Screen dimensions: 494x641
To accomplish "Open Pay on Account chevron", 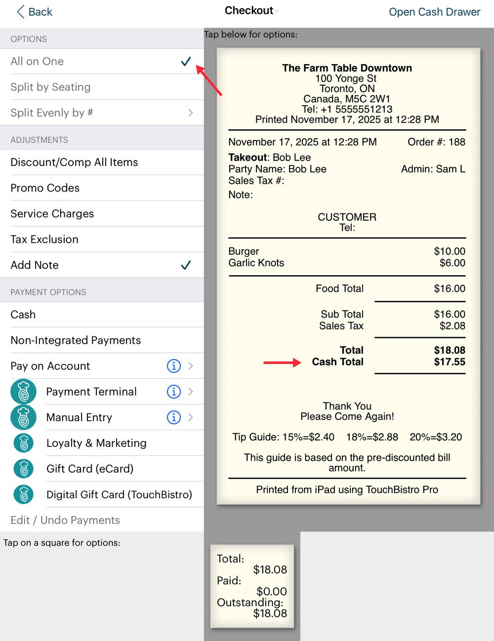I will click(x=191, y=366).
